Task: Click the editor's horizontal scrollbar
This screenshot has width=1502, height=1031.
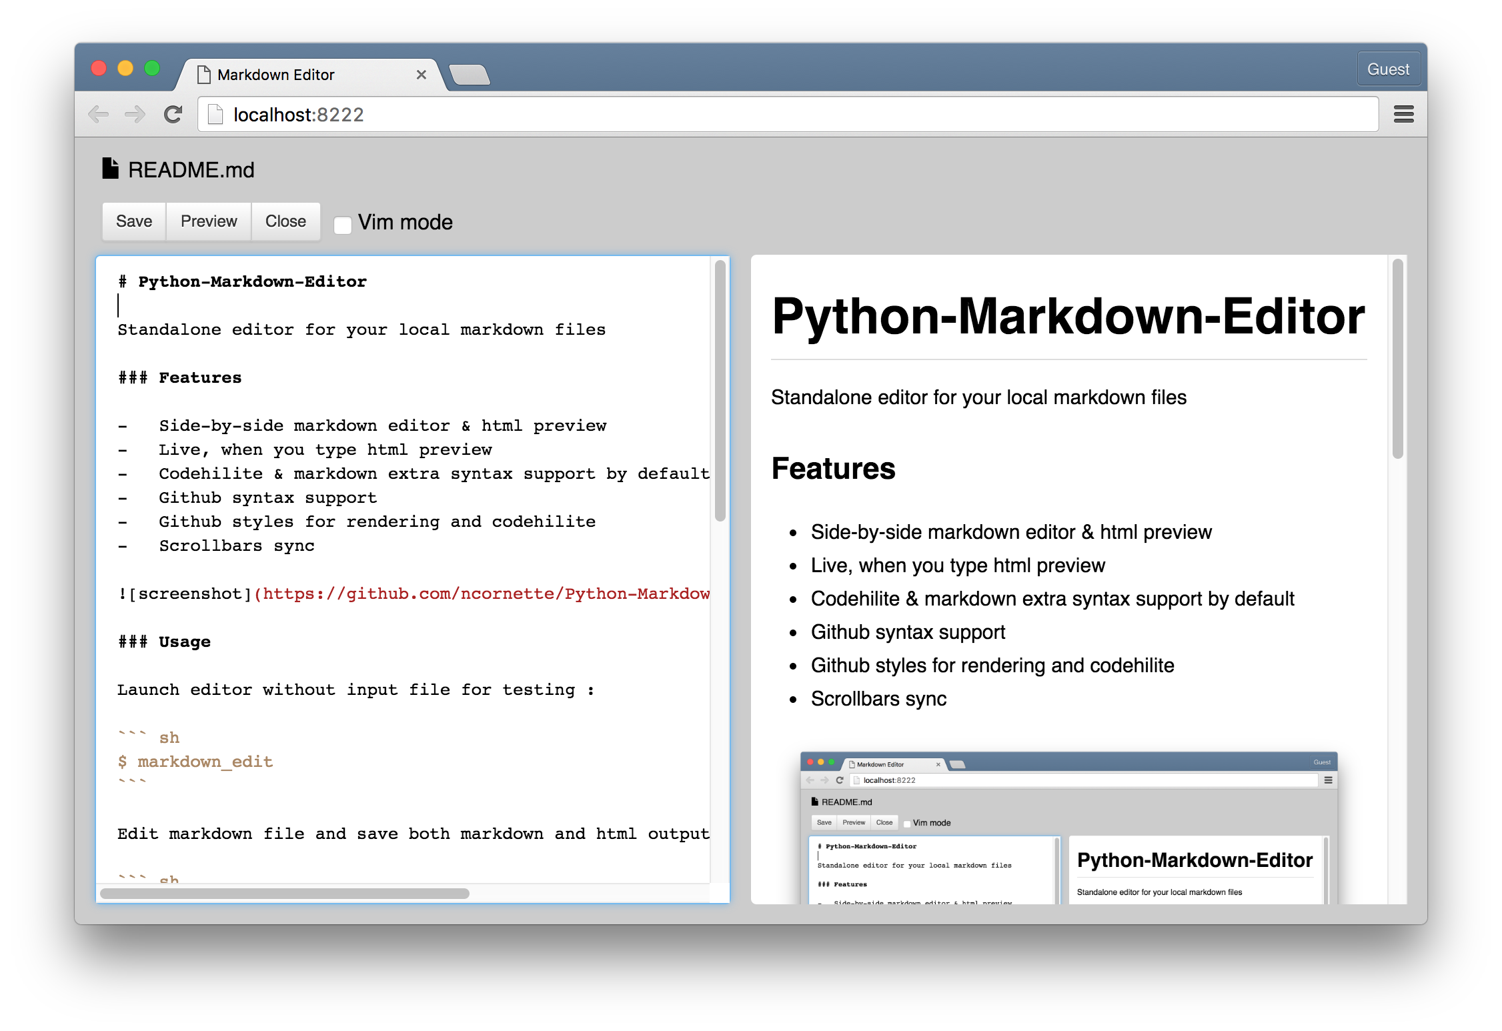Action: coord(287,894)
